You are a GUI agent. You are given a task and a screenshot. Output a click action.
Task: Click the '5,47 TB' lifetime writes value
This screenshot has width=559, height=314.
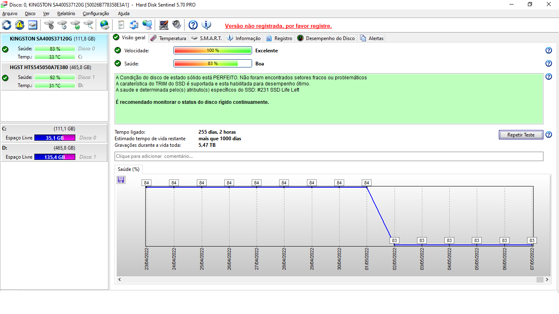point(207,145)
